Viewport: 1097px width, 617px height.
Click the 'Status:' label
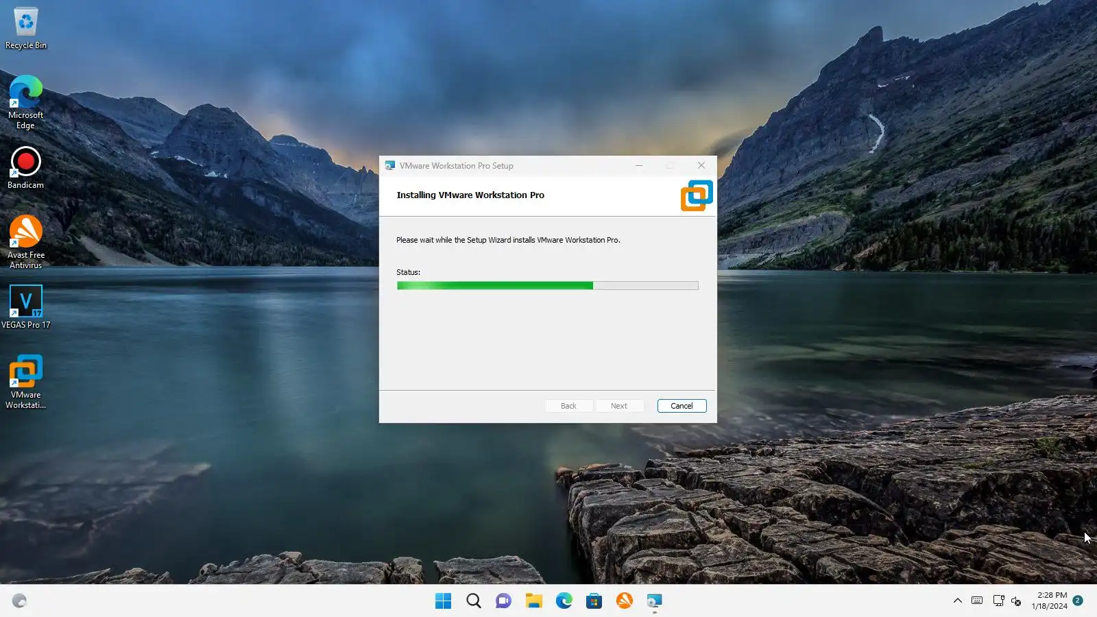pyautogui.click(x=408, y=272)
